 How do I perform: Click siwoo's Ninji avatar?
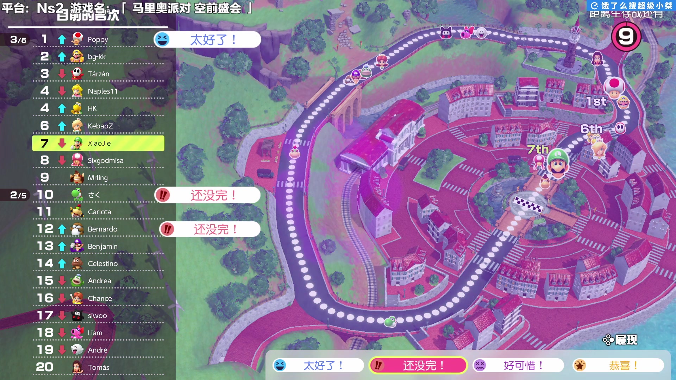(x=77, y=315)
